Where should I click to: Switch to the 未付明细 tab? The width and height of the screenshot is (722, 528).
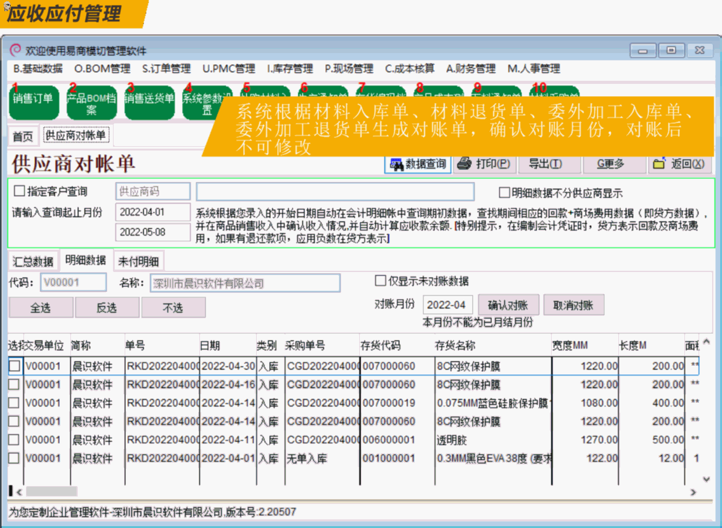pyautogui.click(x=139, y=262)
